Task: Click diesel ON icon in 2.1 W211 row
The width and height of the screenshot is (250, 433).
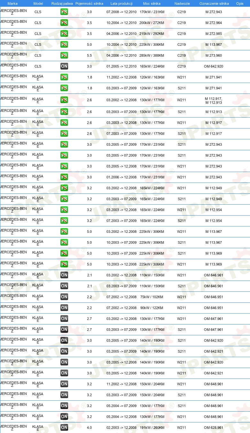Action: (64, 275)
